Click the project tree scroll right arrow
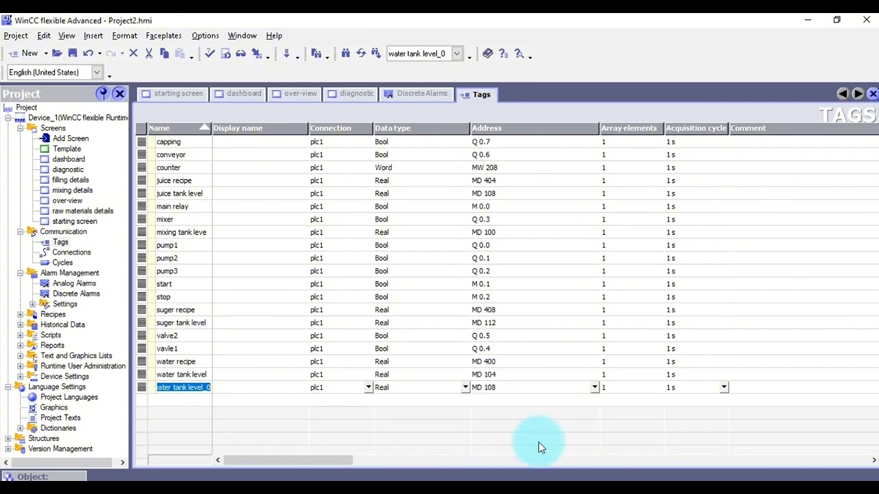 tap(123, 463)
